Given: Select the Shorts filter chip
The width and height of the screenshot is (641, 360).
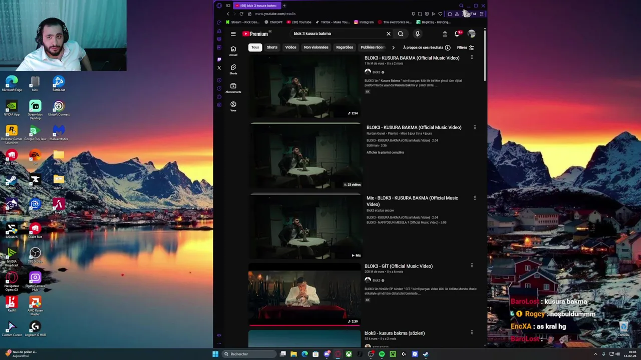Looking at the screenshot, I should click(x=272, y=47).
